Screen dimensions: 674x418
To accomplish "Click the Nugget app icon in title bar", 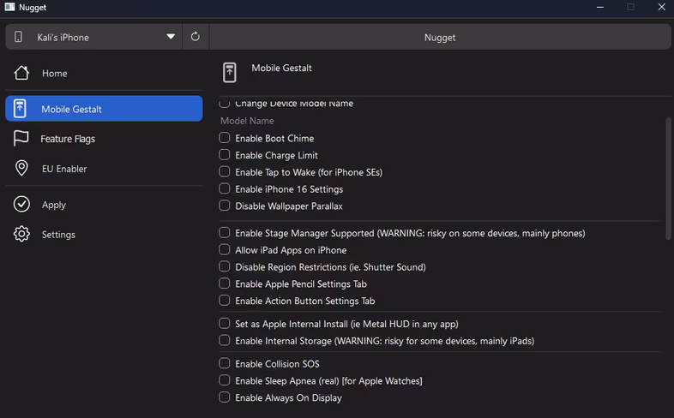I will click(9, 7).
